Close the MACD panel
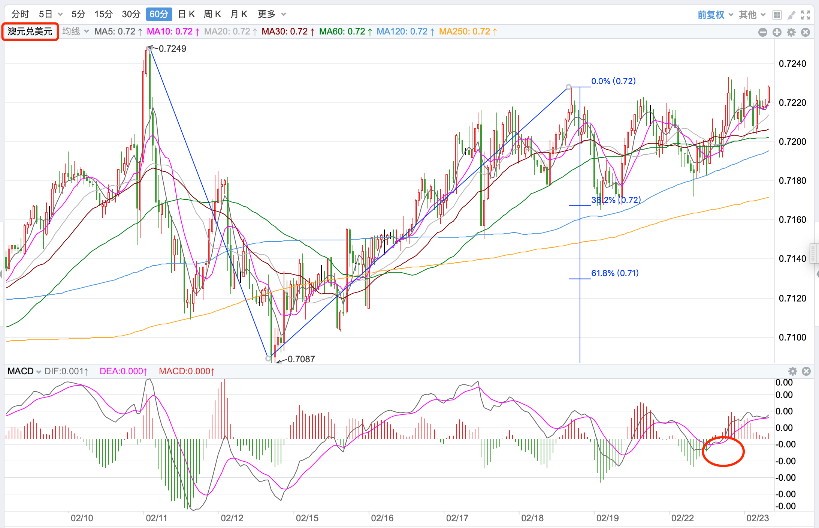The image size is (819, 528). 806,371
